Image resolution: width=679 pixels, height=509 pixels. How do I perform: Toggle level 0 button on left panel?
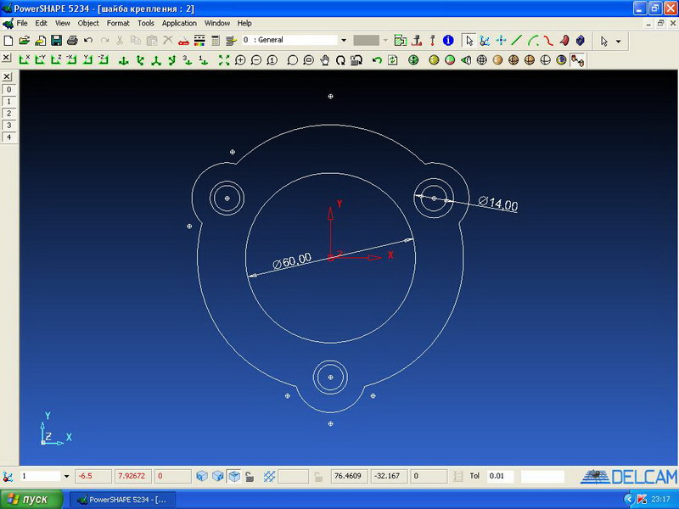coord(8,89)
